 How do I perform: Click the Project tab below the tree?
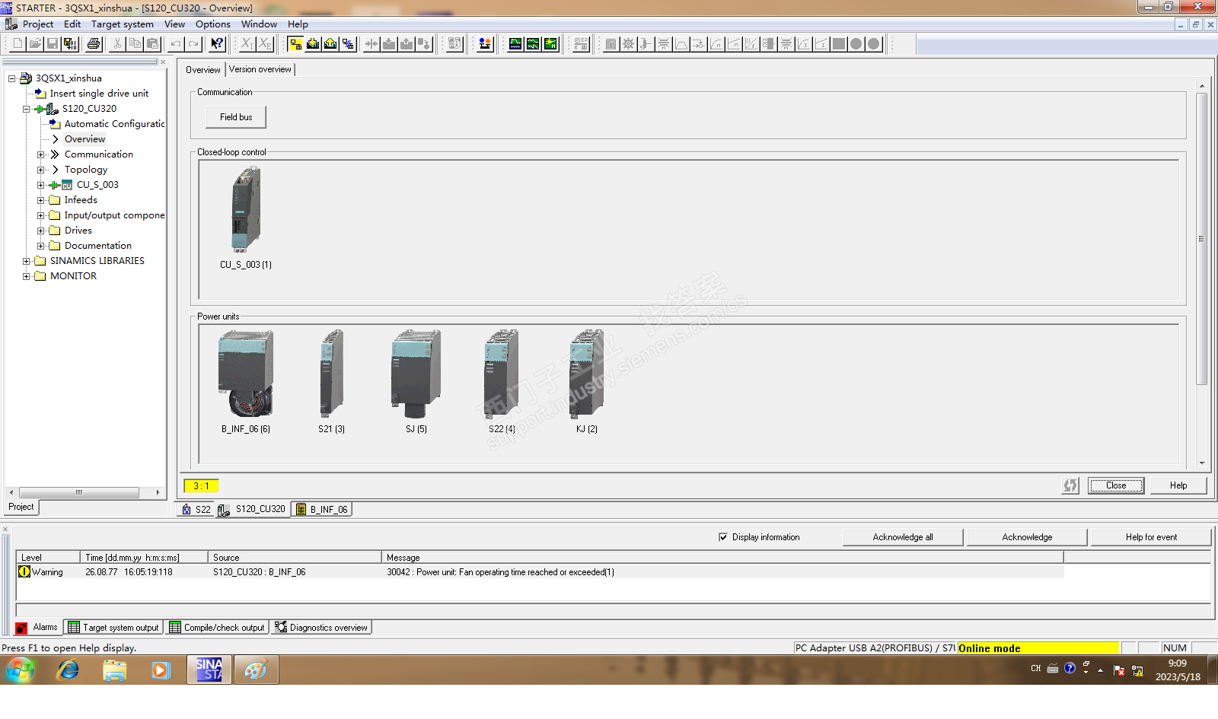pyautogui.click(x=21, y=507)
